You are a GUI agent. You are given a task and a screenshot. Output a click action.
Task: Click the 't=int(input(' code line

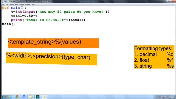(x=60, y=12)
